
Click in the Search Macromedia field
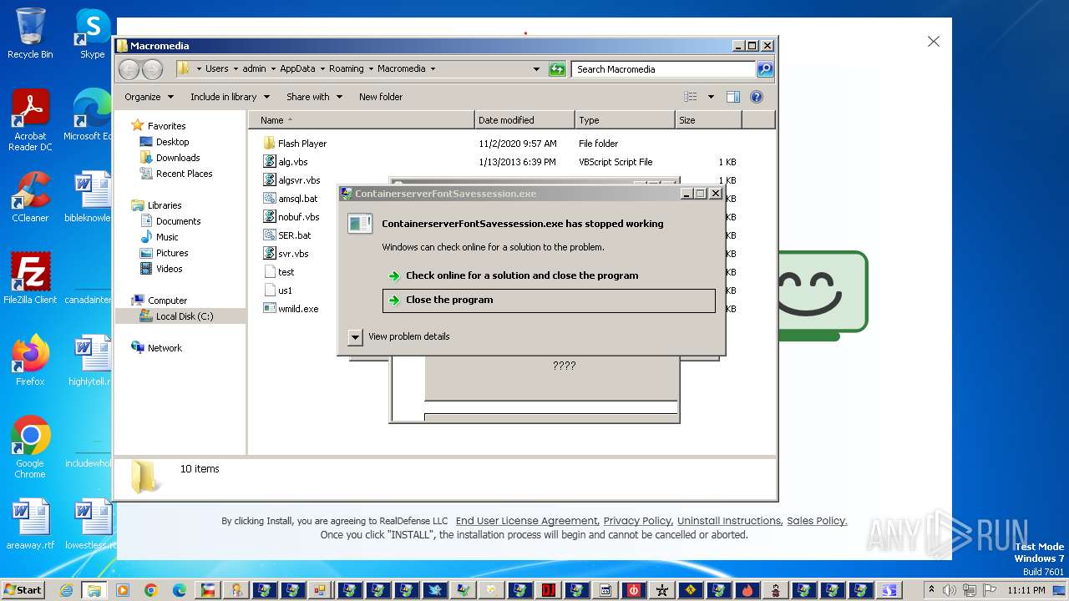[664, 69]
